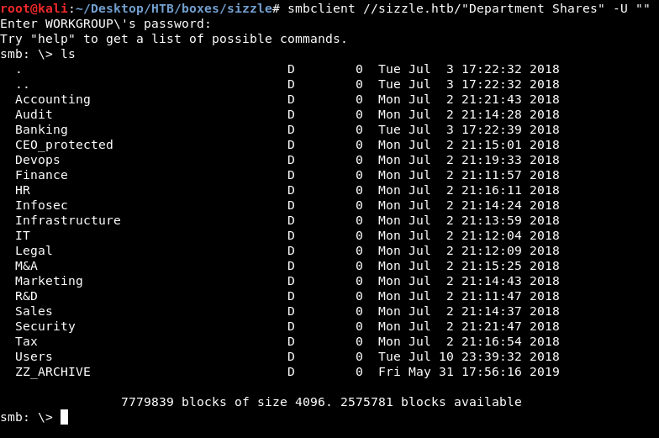Click the Security directory entry
The image size is (659, 438).
[x=45, y=326]
